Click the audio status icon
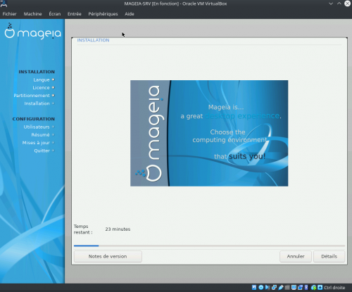 click(268, 287)
